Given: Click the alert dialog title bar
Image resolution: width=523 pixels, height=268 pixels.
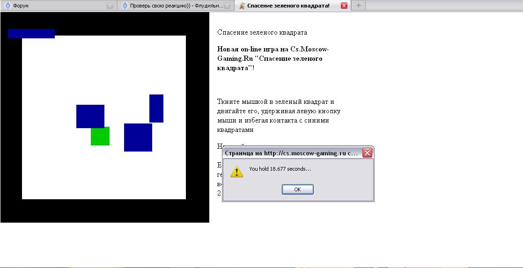Looking at the screenshot, I should click(290, 153).
